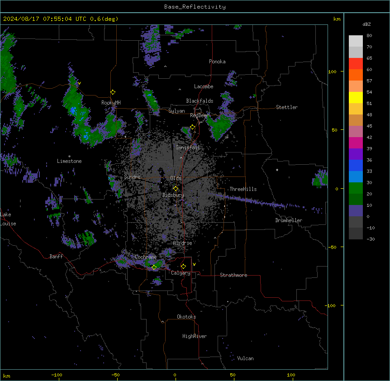Click the Calgary city label
The height and width of the screenshot is (381, 390).
tap(181, 273)
